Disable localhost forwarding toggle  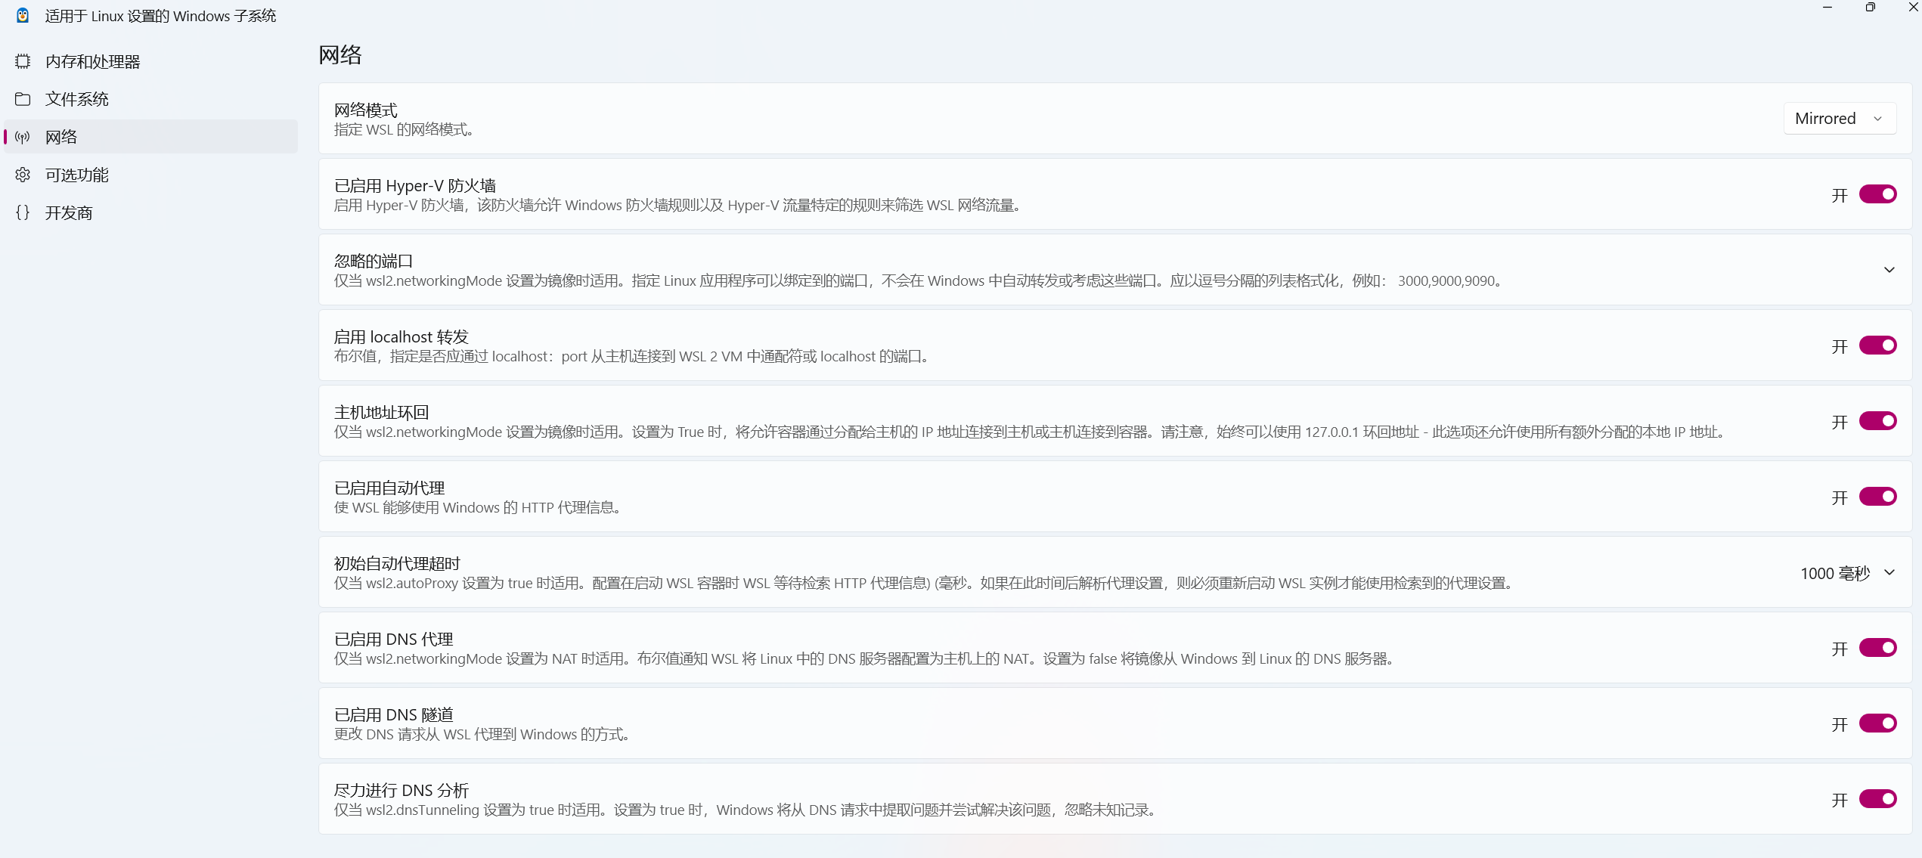pyautogui.click(x=1877, y=345)
